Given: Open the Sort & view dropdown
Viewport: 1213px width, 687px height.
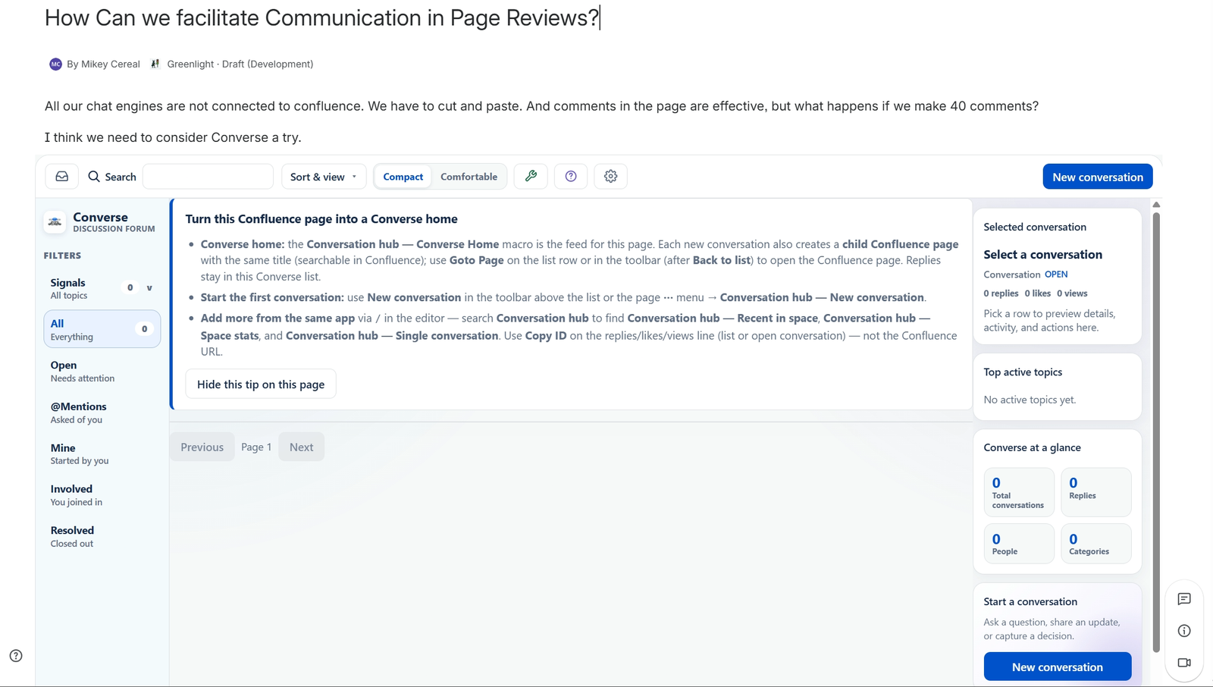Looking at the screenshot, I should (324, 177).
